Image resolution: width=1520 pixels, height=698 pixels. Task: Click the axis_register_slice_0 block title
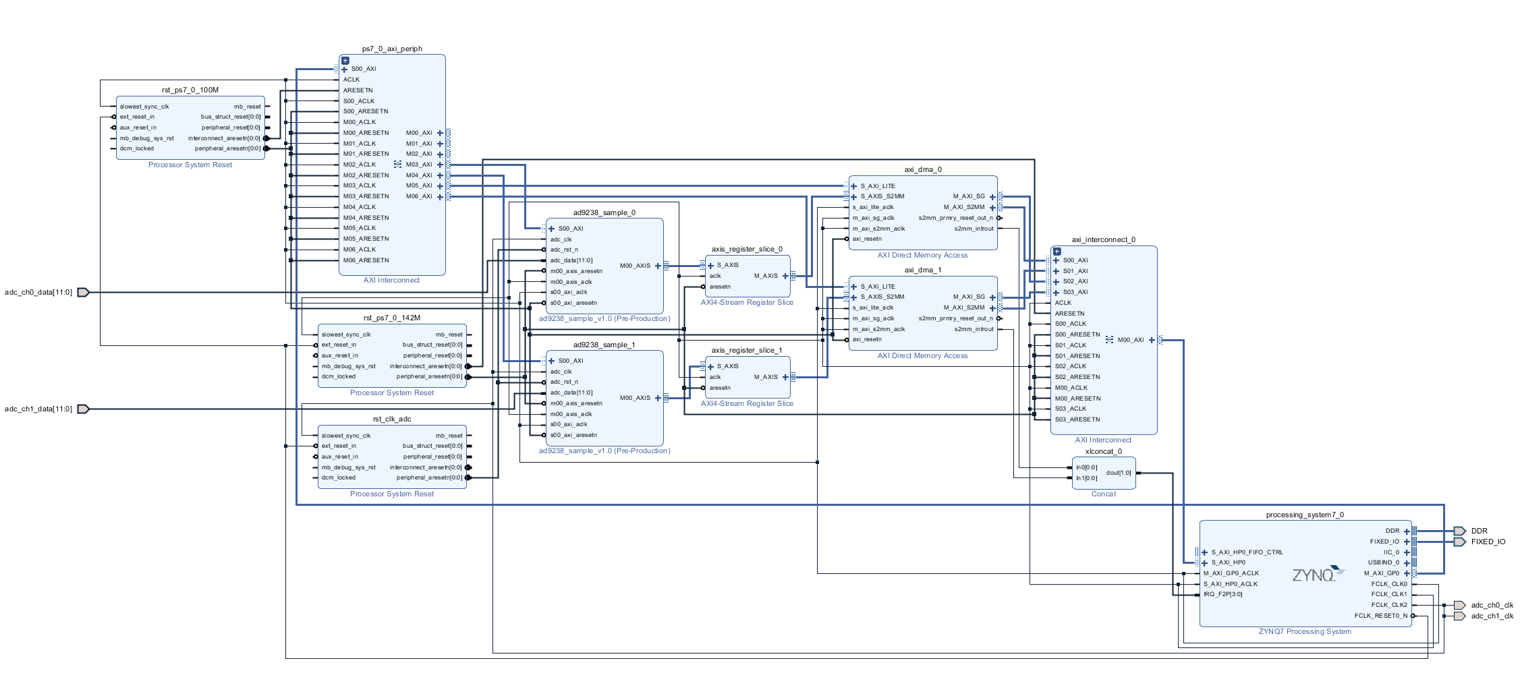click(x=747, y=250)
